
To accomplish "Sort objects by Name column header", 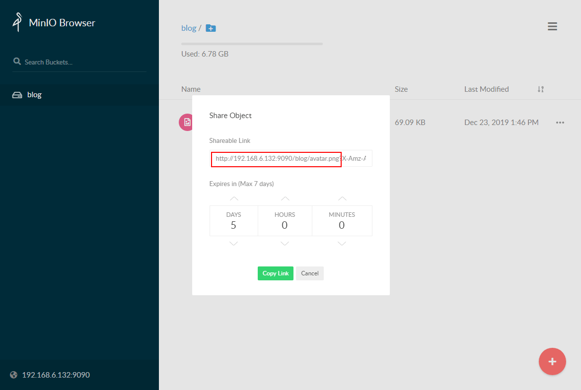I will coord(191,89).
